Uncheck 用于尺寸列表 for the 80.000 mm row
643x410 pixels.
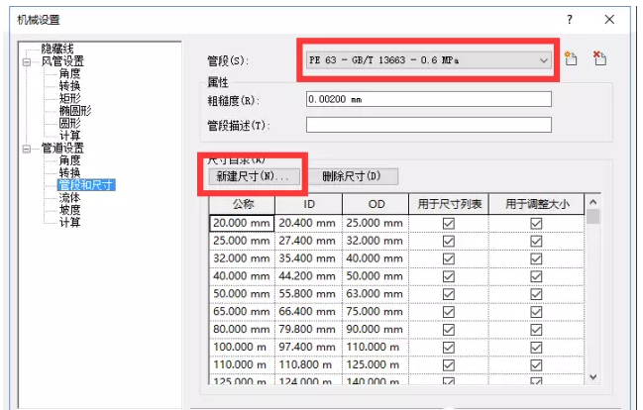click(448, 330)
